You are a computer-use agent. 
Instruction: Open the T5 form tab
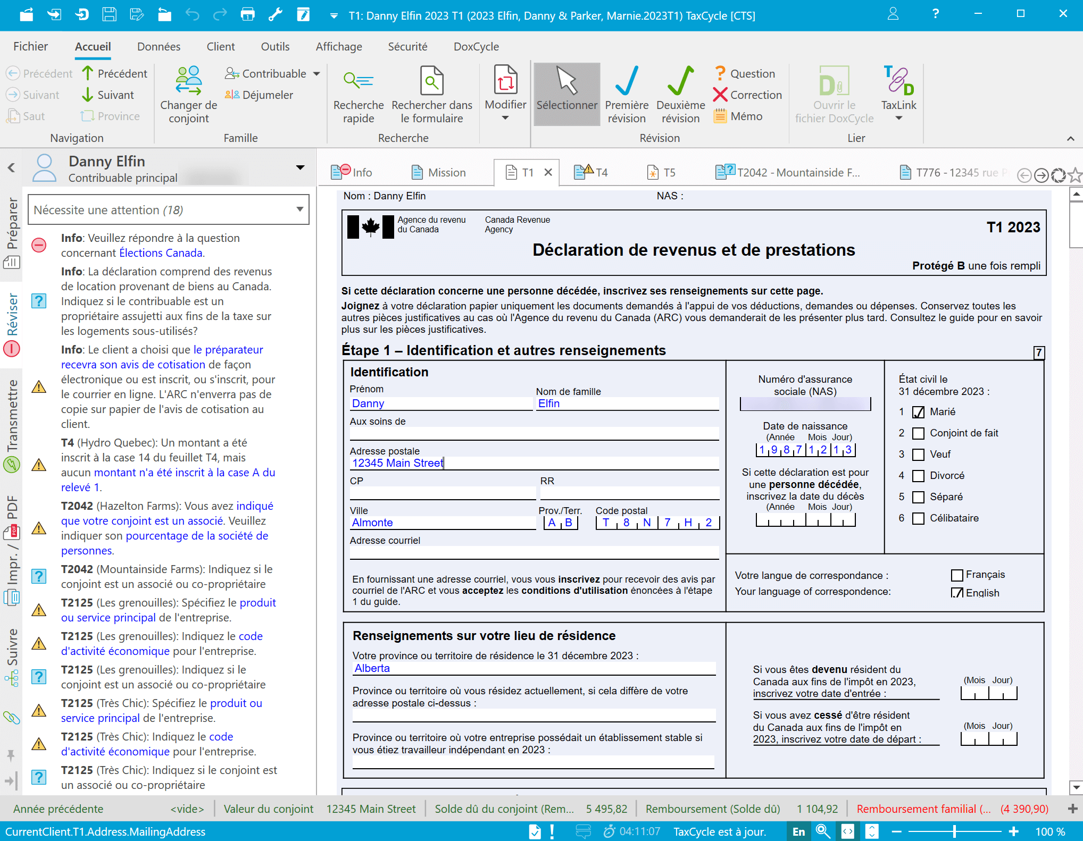661,172
